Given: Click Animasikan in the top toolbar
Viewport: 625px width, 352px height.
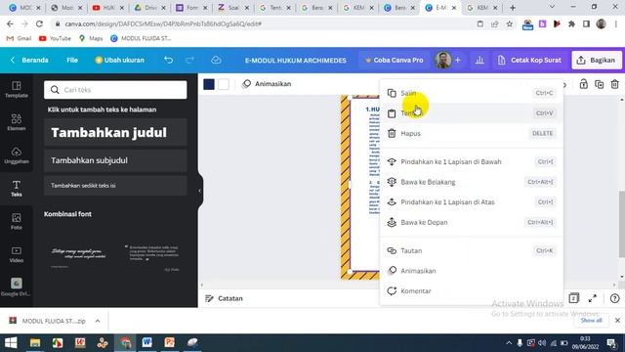Looking at the screenshot, I should click(x=267, y=84).
